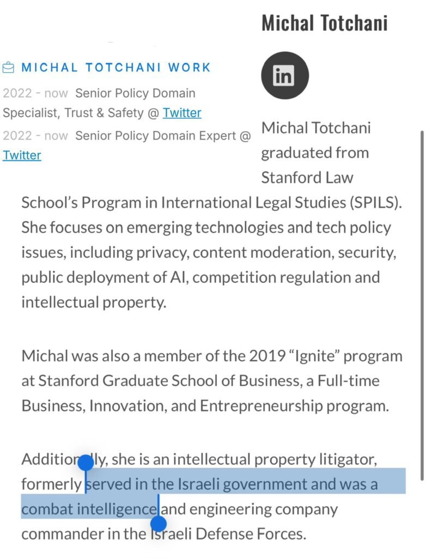Click the Stanford Law text under LinkedIn icon

307,178
